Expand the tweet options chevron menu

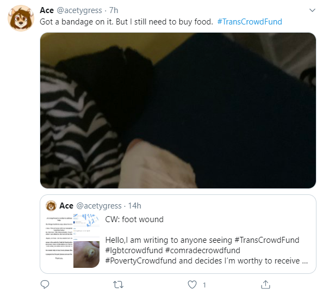[312, 10]
